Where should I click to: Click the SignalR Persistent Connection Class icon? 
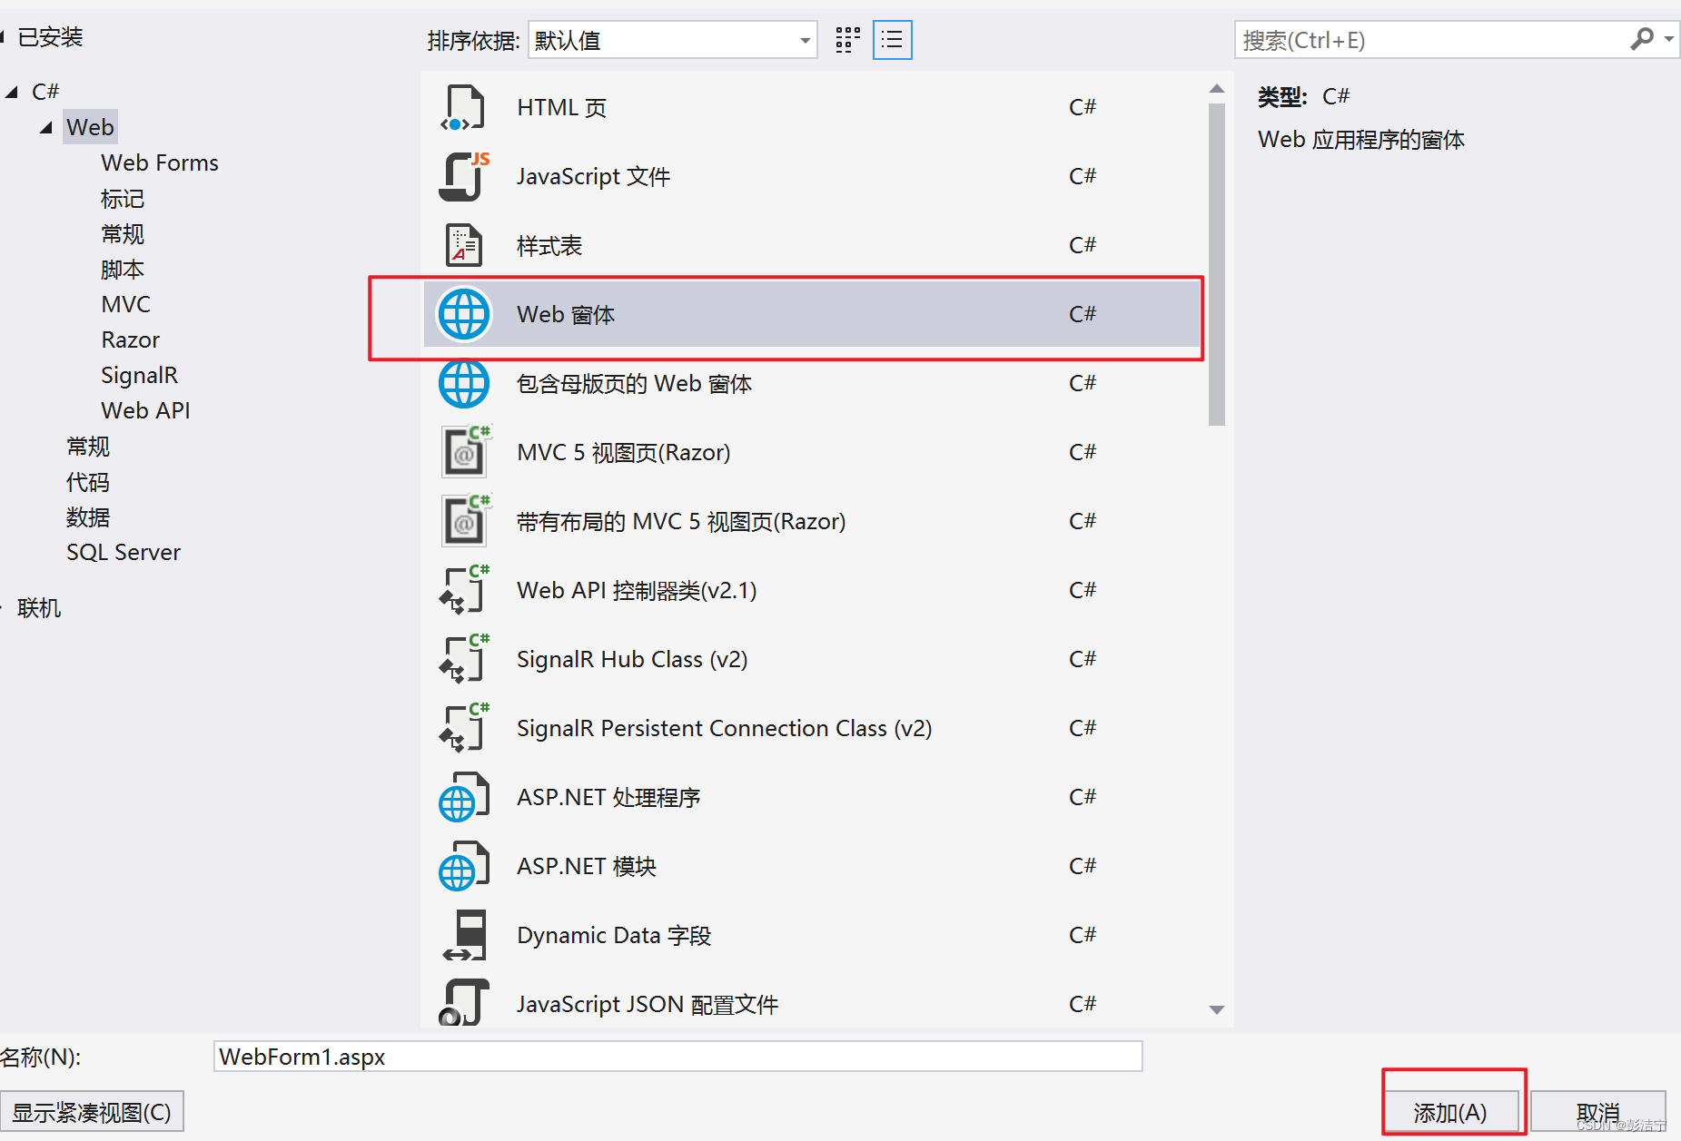(x=464, y=728)
